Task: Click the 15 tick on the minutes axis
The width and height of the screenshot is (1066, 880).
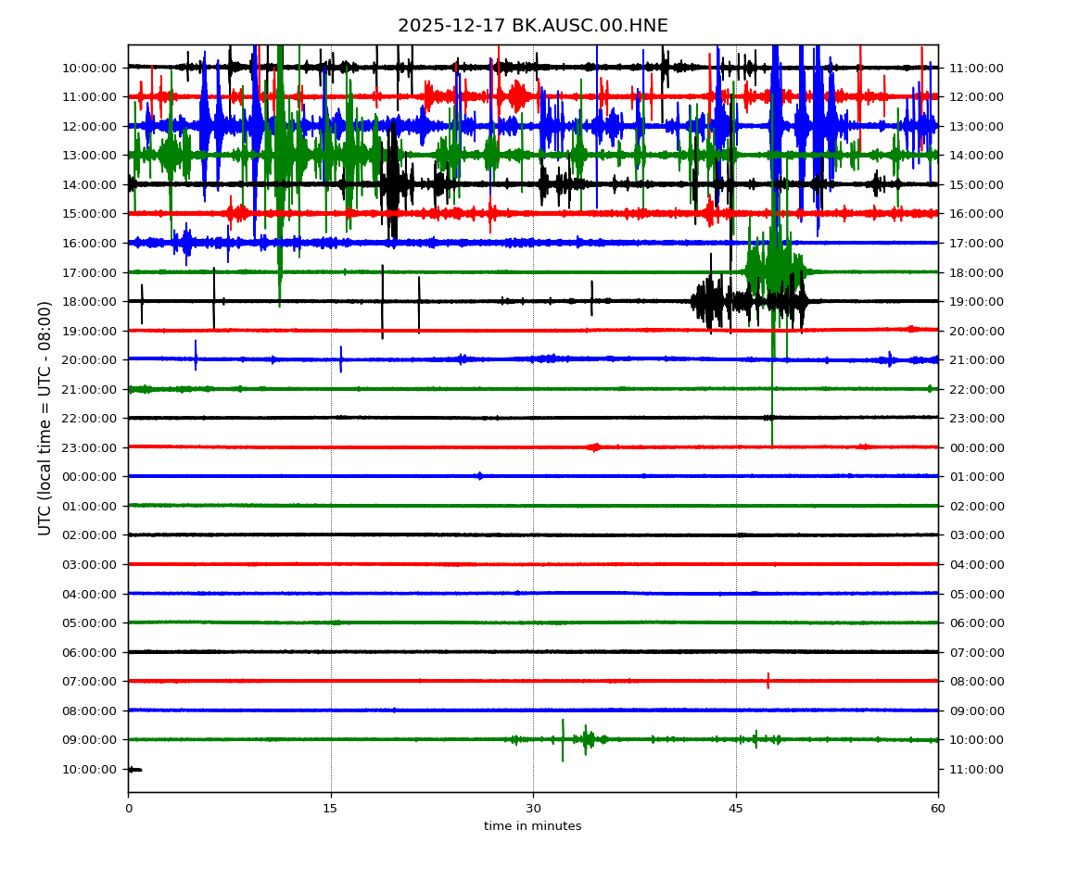Action: pos(331,809)
